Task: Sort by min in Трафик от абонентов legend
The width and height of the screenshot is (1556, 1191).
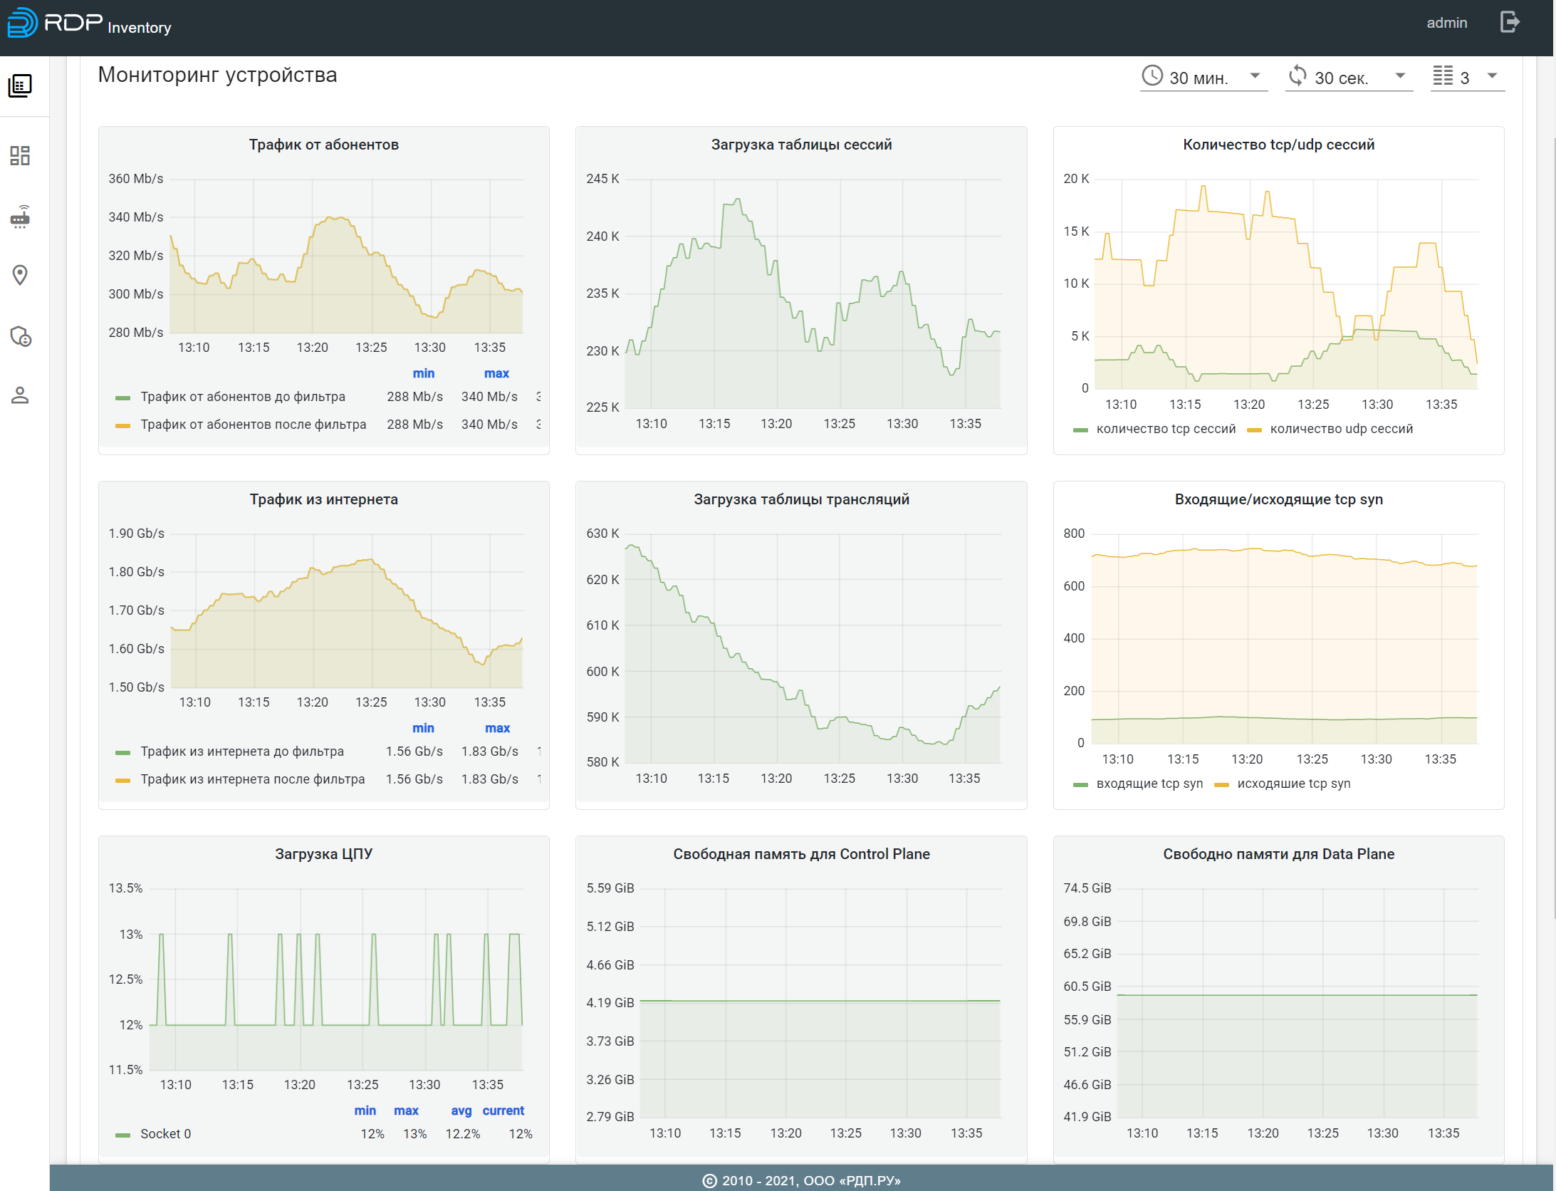Action: pos(424,373)
